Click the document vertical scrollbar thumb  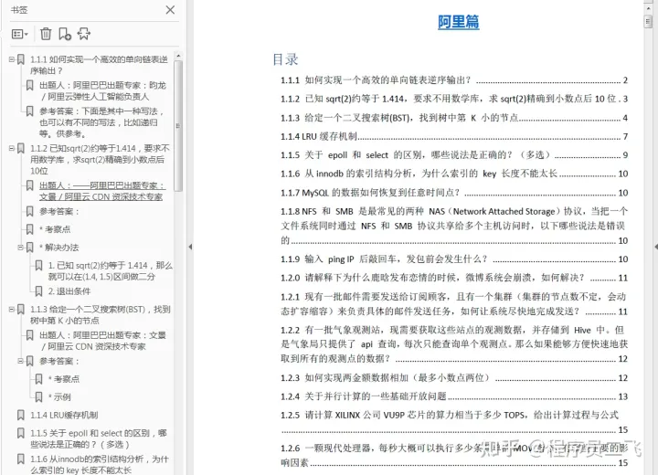coord(648,21)
